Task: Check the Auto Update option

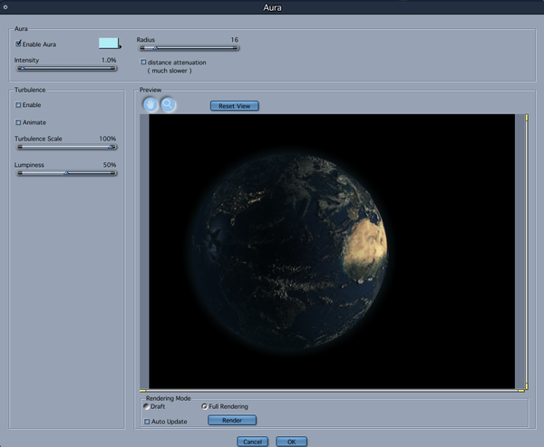Action: (148, 422)
